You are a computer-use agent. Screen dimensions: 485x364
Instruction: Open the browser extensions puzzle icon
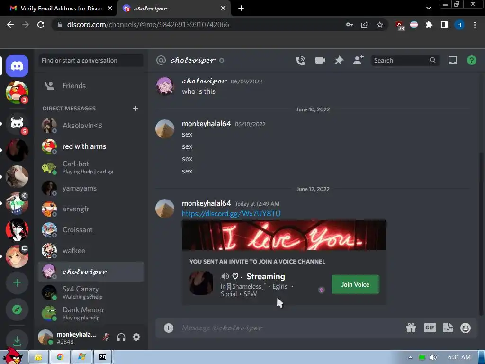click(429, 25)
